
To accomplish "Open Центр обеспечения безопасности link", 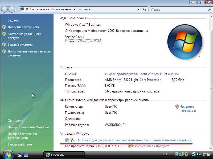I will tap(22, 136).
